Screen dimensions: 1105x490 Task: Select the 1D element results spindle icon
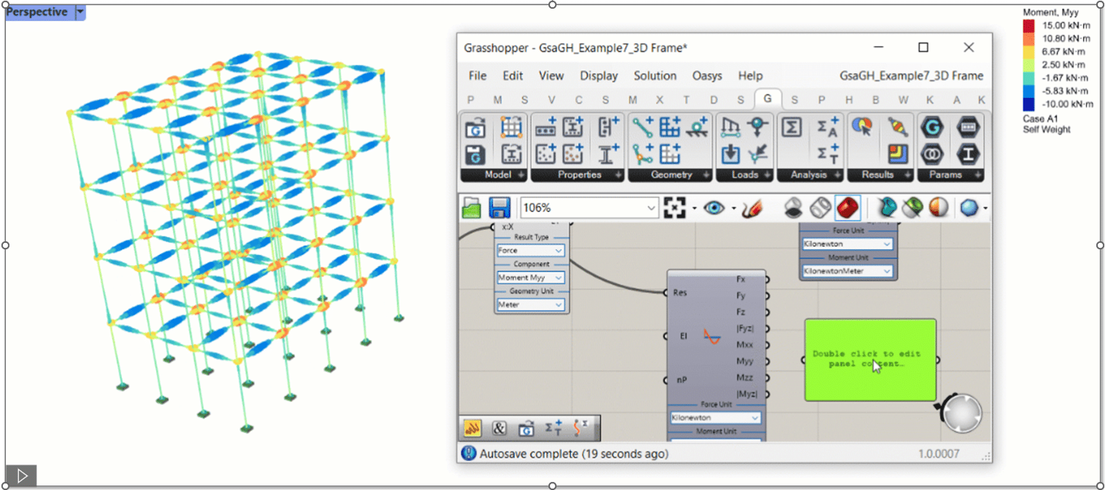coord(897,128)
